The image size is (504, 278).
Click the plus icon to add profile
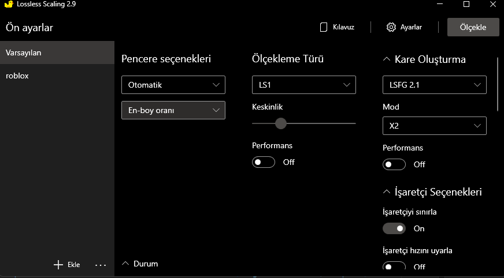coord(58,265)
